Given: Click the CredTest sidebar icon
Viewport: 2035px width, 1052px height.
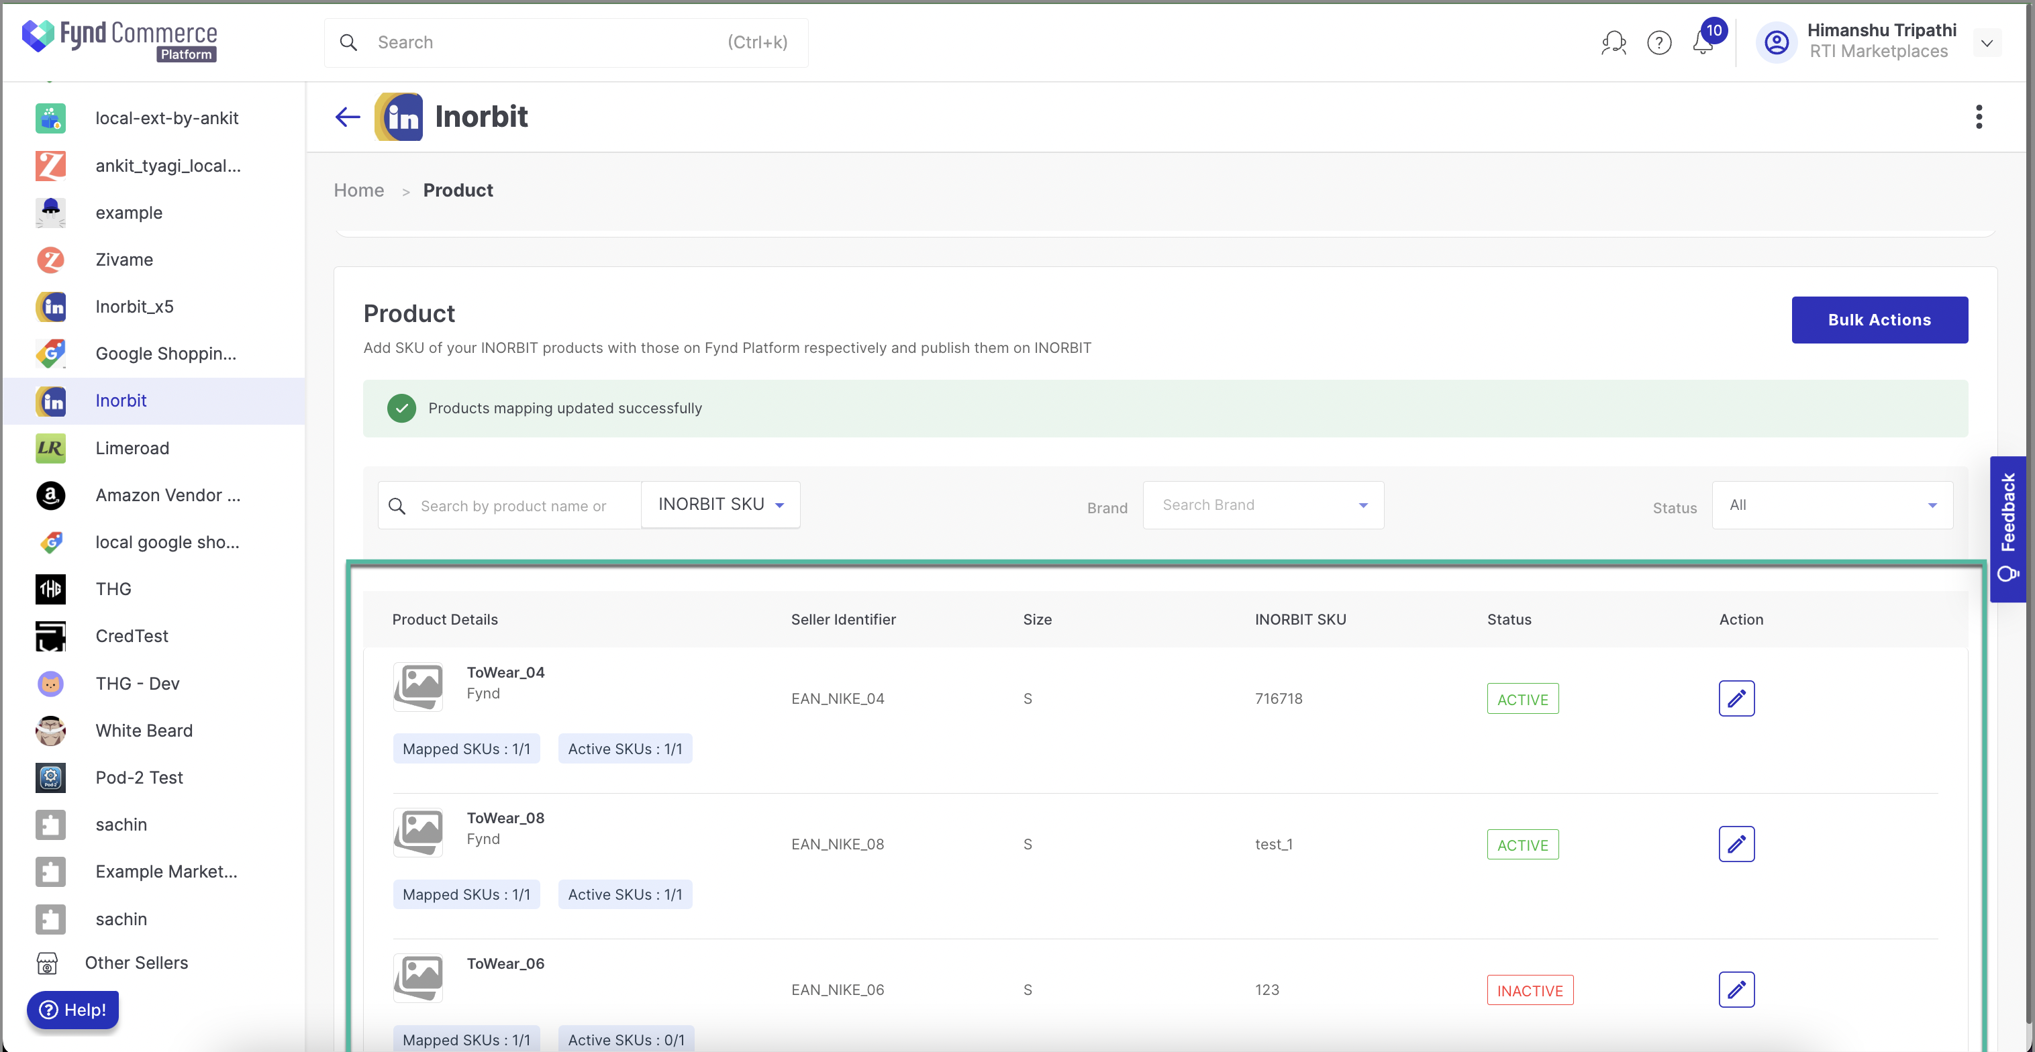Looking at the screenshot, I should point(50,637).
